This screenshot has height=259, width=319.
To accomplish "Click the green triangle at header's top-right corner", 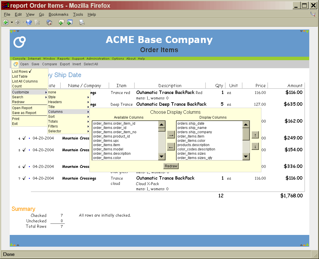I will 308,31.
